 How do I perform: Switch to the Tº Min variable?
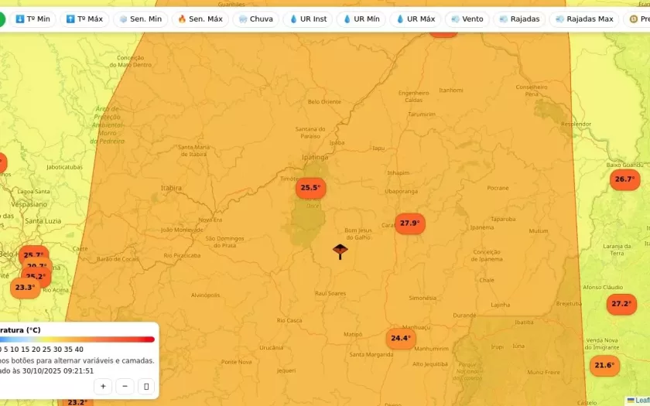coord(32,19)
